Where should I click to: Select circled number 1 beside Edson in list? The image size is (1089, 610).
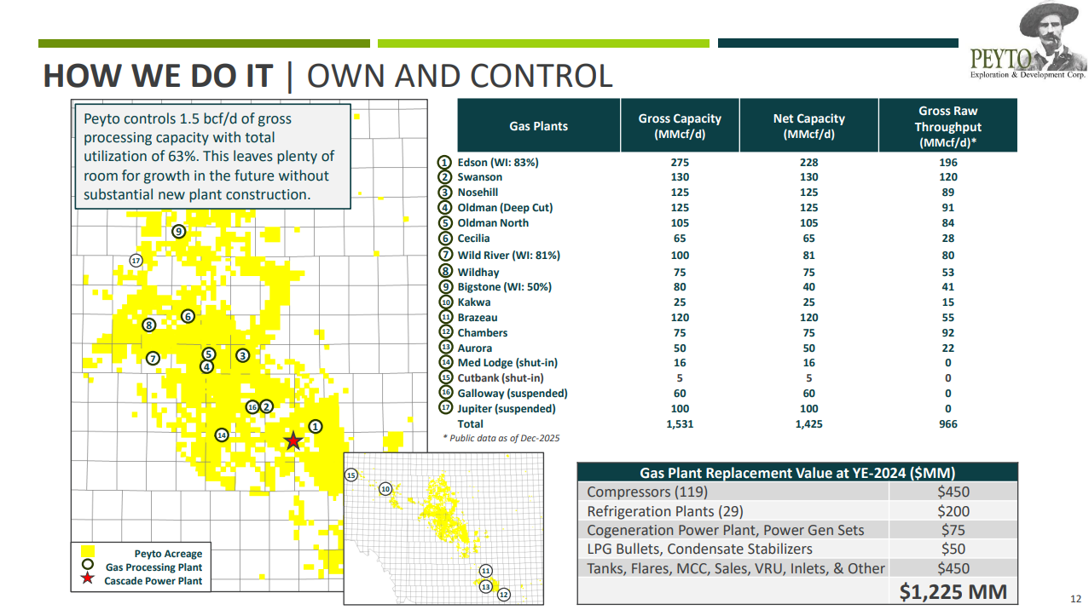pyautogui.click(x=444, y=162)
